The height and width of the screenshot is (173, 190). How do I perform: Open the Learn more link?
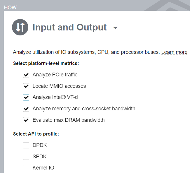(x=174, y=52)
